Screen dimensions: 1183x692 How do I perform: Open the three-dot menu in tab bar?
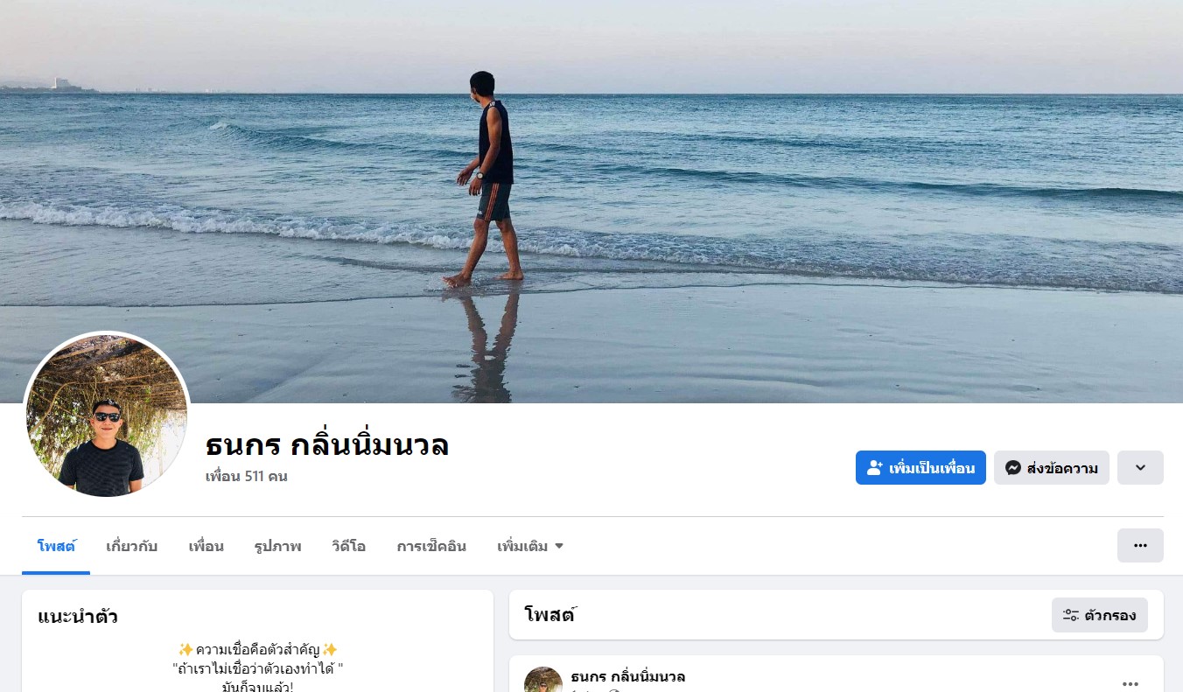coord(1140,545)
